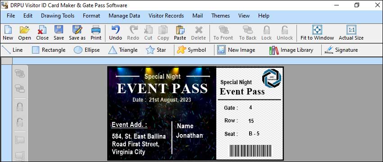The image size is (383, 162).
Task: Select the seat value B - 5
Action: 254,134
